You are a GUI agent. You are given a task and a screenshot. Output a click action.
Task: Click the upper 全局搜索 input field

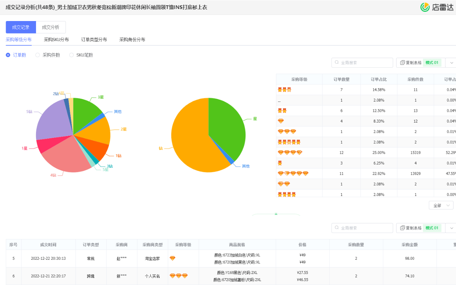coord(362,63)
